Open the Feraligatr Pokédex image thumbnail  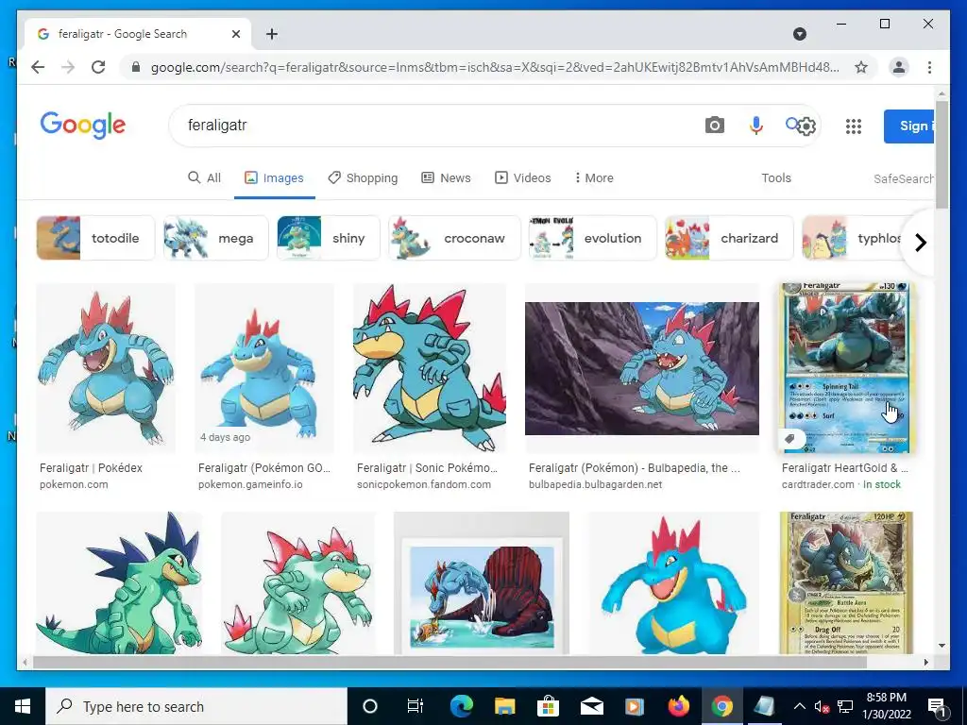click(106, 368)
